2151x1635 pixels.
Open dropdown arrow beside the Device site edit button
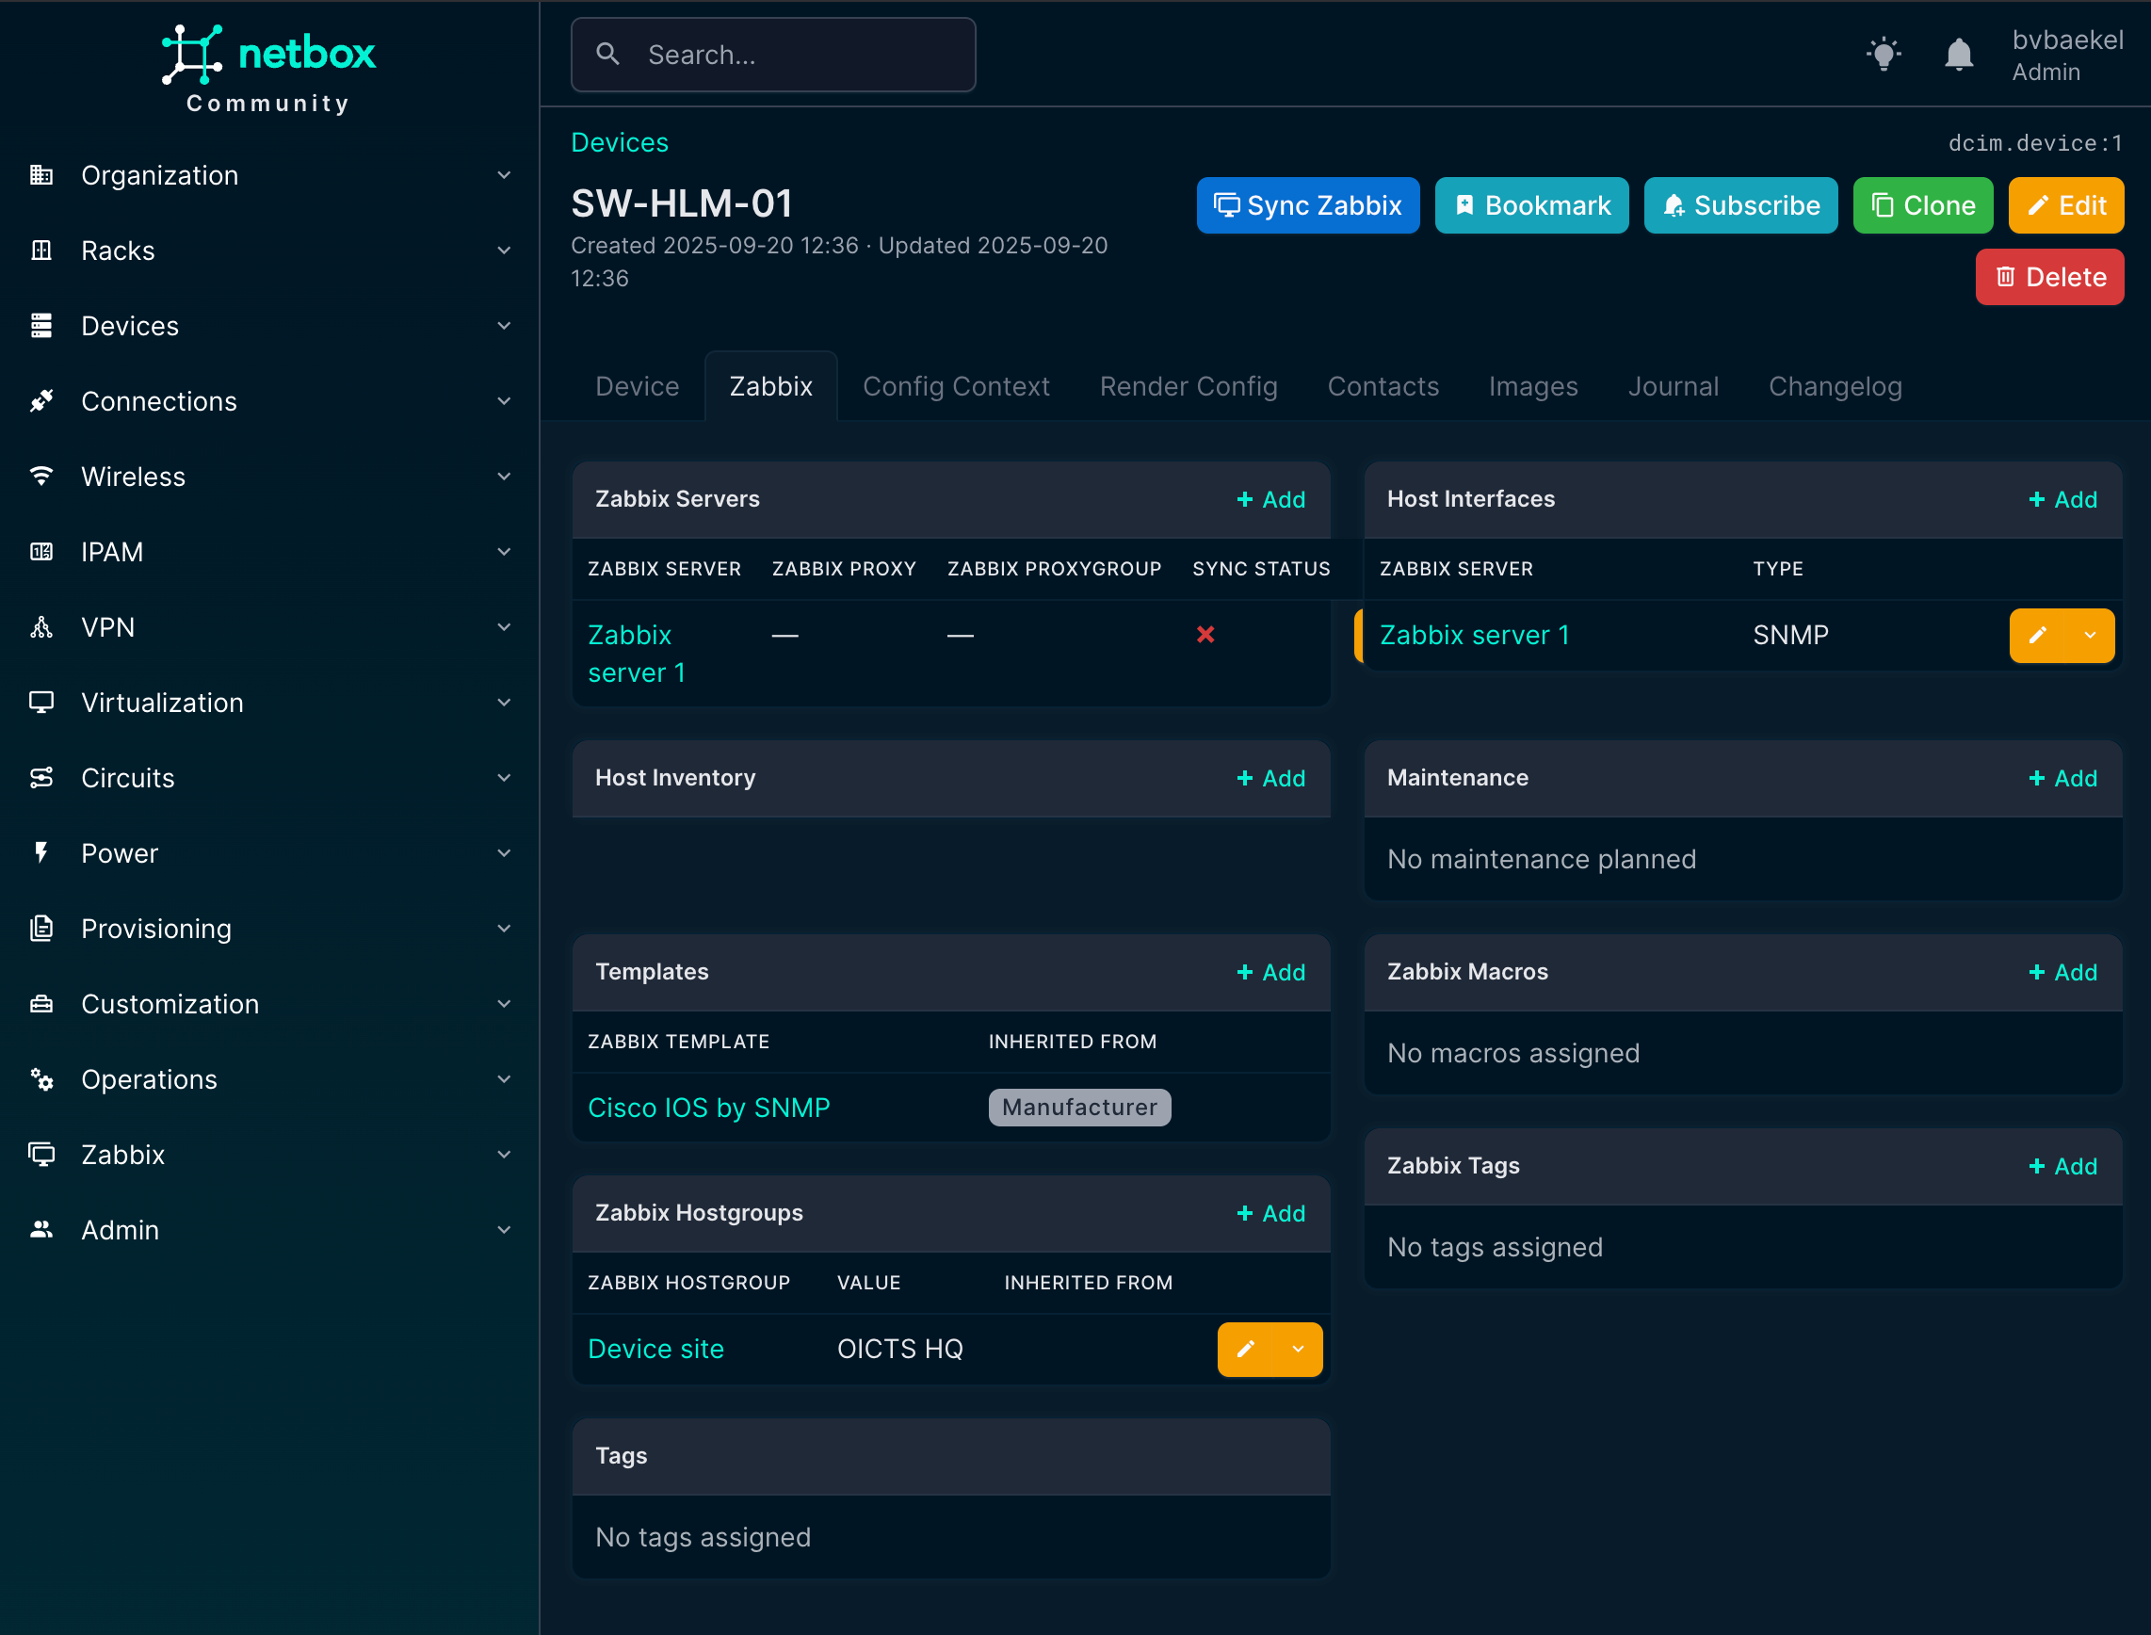coord(1298,1349)
